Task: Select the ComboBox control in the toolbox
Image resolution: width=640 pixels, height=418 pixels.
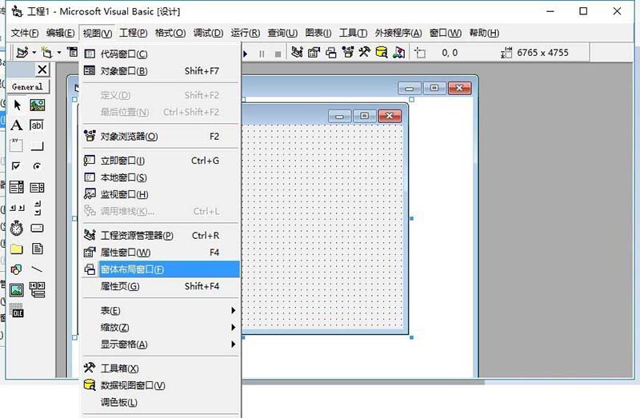Action: point(17,187)
